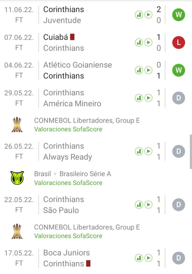Play highlights for Corinthians vs Always Ready

pos(148,151)
